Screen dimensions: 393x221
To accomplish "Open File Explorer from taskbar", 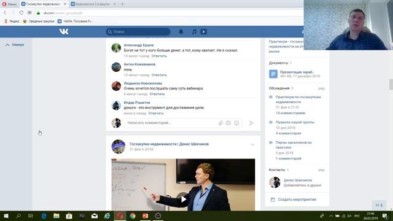I will point(56,216).
